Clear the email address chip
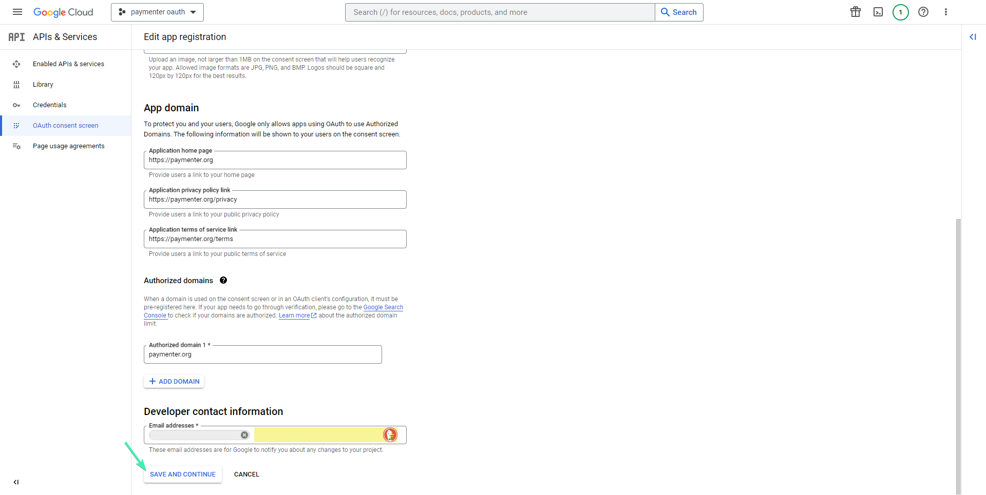The width and height of the screenshot is (986, 495). coord(244,434)
